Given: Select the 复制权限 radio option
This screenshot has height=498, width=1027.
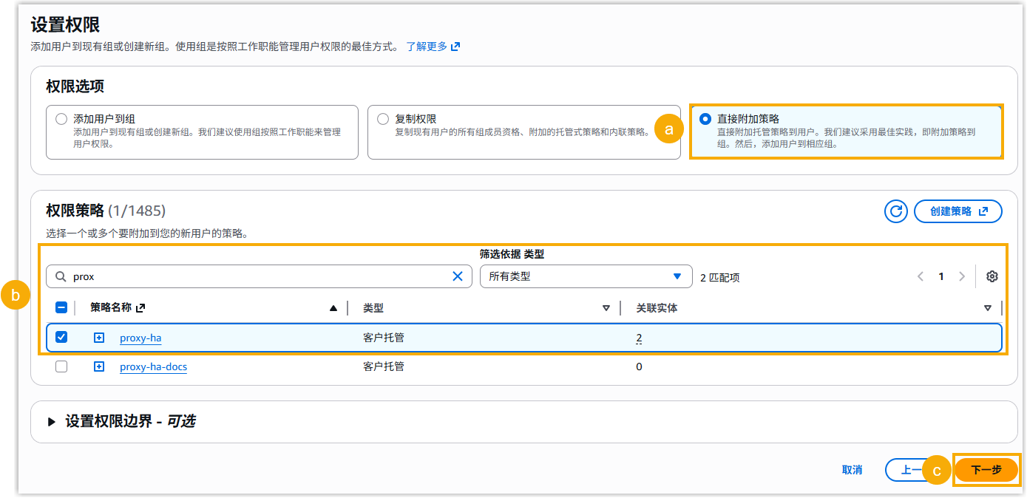Looking at the screenshot, I should 383,119.
